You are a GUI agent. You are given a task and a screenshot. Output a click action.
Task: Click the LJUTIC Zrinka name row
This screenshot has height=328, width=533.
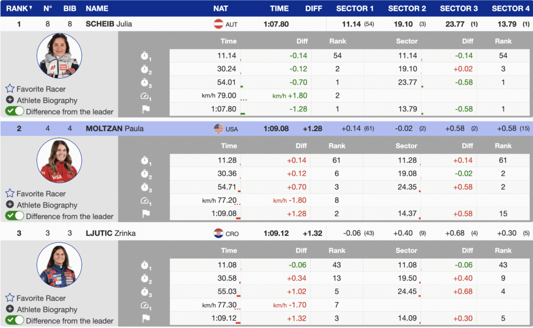110,233
